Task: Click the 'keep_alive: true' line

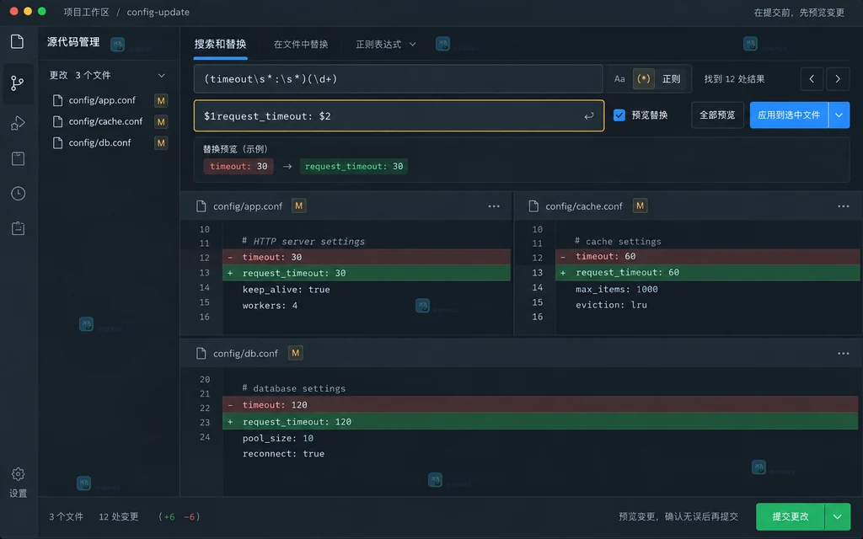Action: pos(287,290)
